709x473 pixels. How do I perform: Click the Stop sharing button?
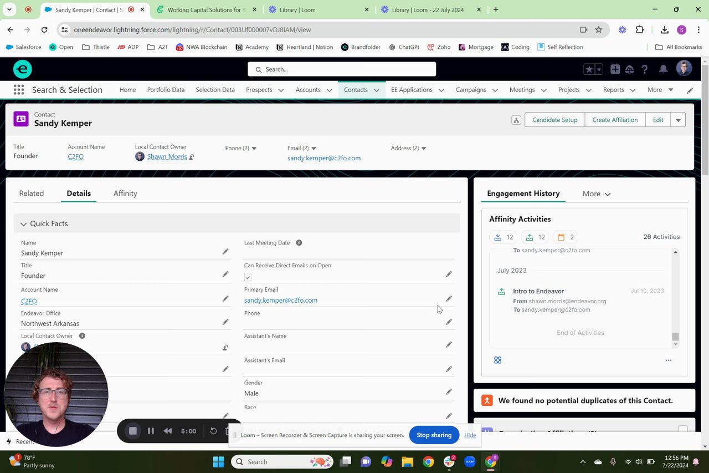[434, 435]
